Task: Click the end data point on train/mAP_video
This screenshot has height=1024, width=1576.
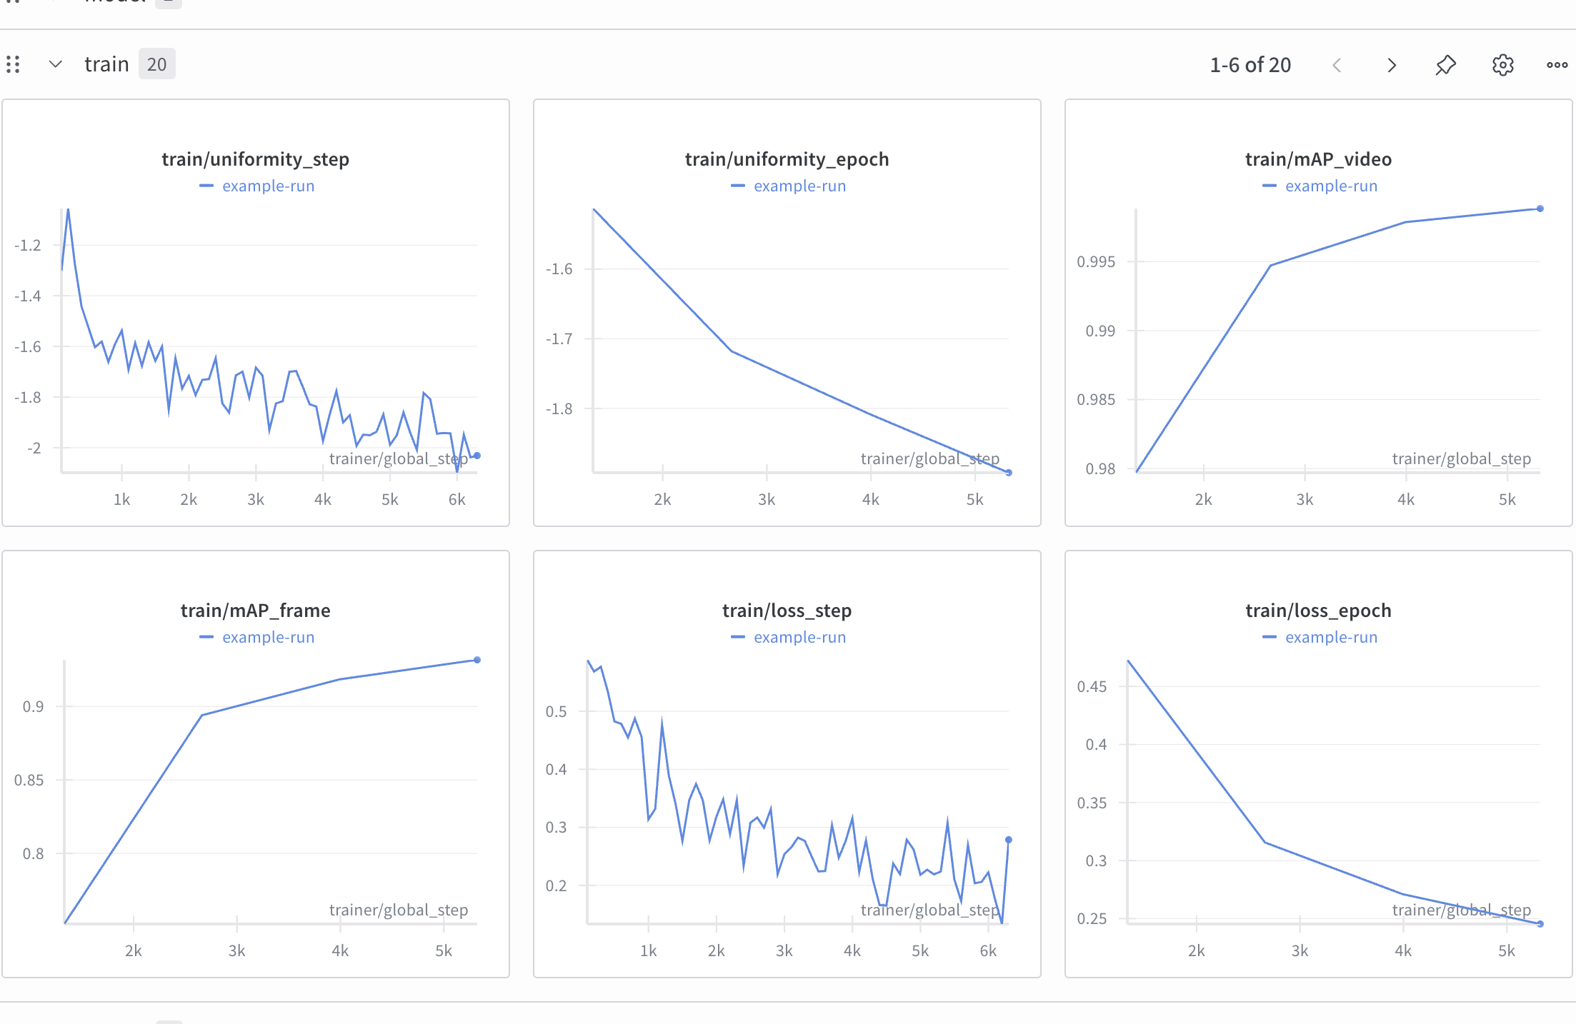Action: pyautogui.click(x=1540, y=209)
